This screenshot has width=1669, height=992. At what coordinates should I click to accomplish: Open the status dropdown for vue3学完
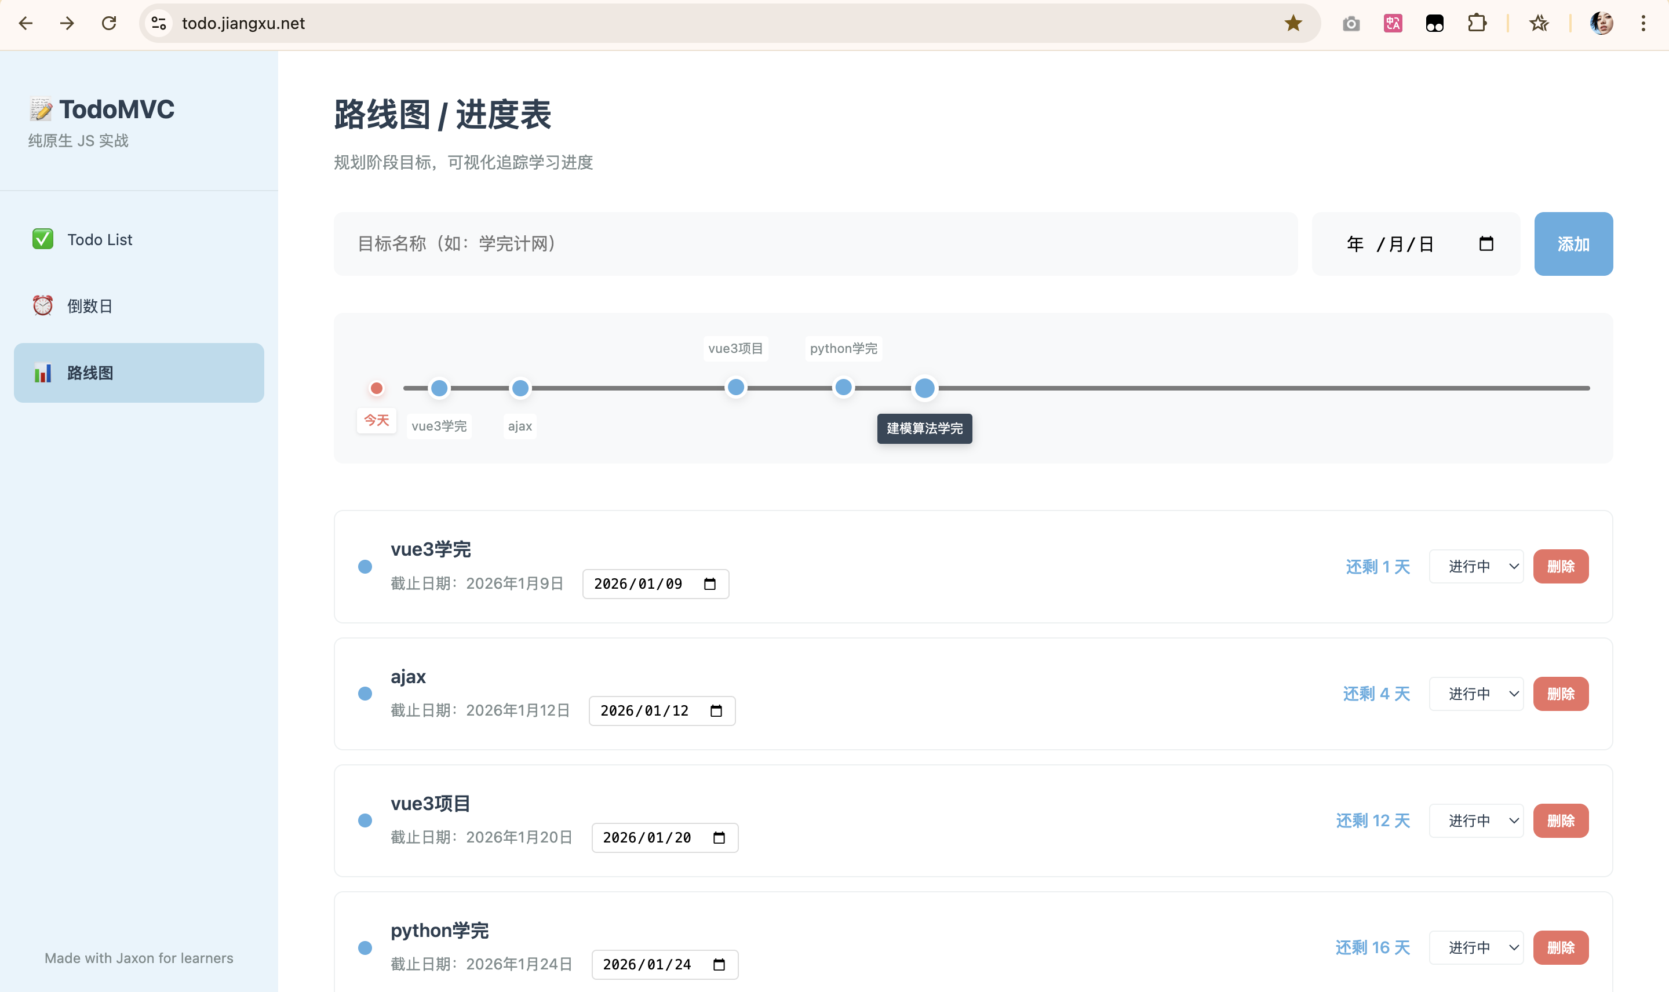[1475, 566]
